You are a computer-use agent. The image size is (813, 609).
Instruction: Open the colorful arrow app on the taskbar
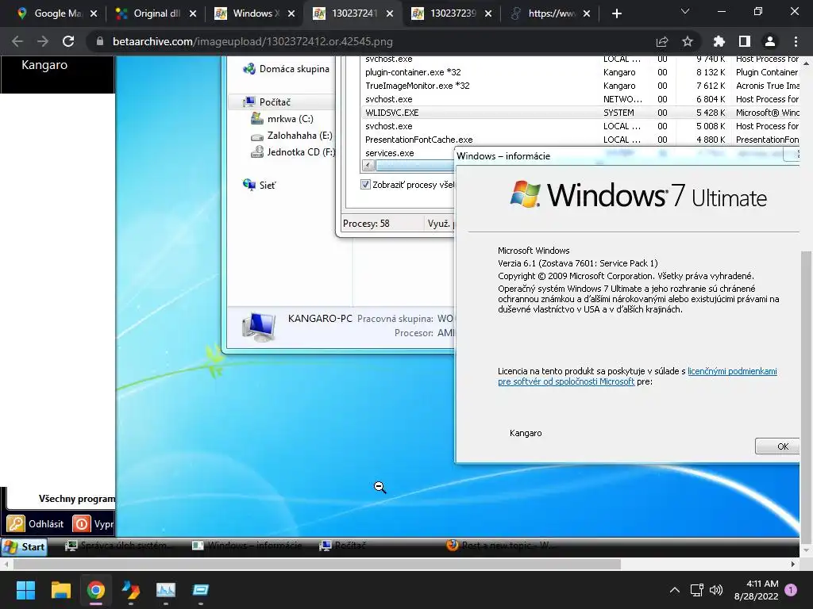click(x=131, y=590)
